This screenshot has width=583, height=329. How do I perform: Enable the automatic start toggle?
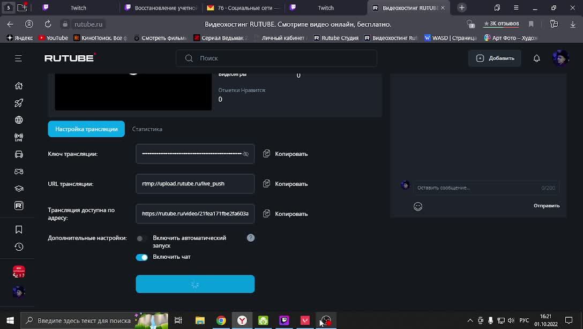tap(141, 238)
